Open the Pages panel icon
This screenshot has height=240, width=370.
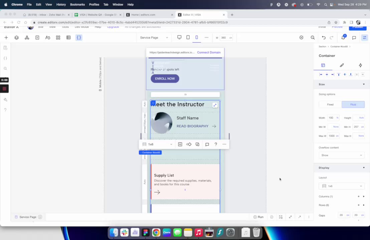[37, 38]
